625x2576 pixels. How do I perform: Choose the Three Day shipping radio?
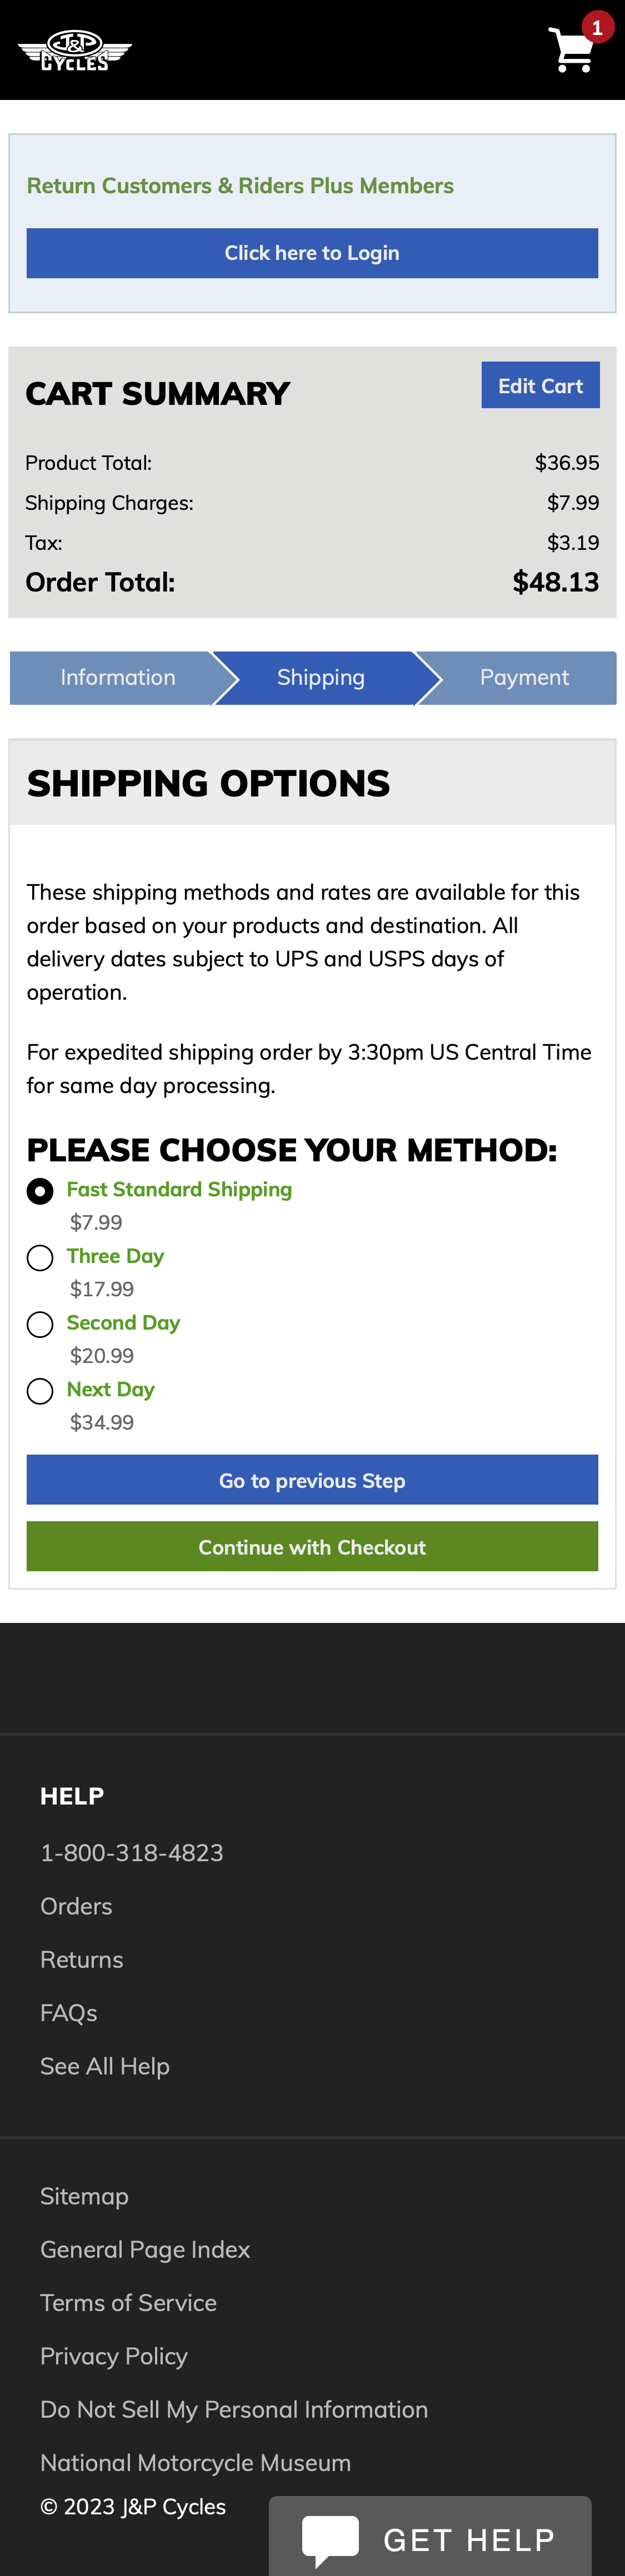point(40,1258)
